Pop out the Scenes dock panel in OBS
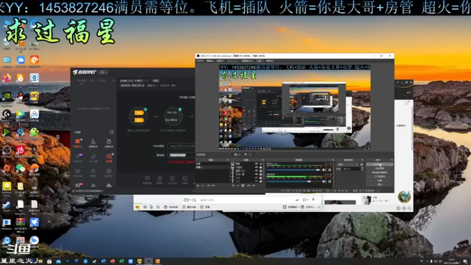This screenshot has width=471, height=265. coord(228,160)
